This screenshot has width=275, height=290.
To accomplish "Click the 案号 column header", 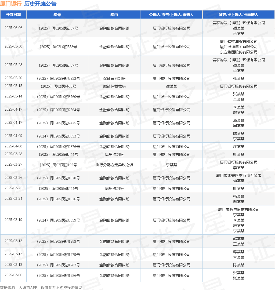I will click(x=57, y=15).
